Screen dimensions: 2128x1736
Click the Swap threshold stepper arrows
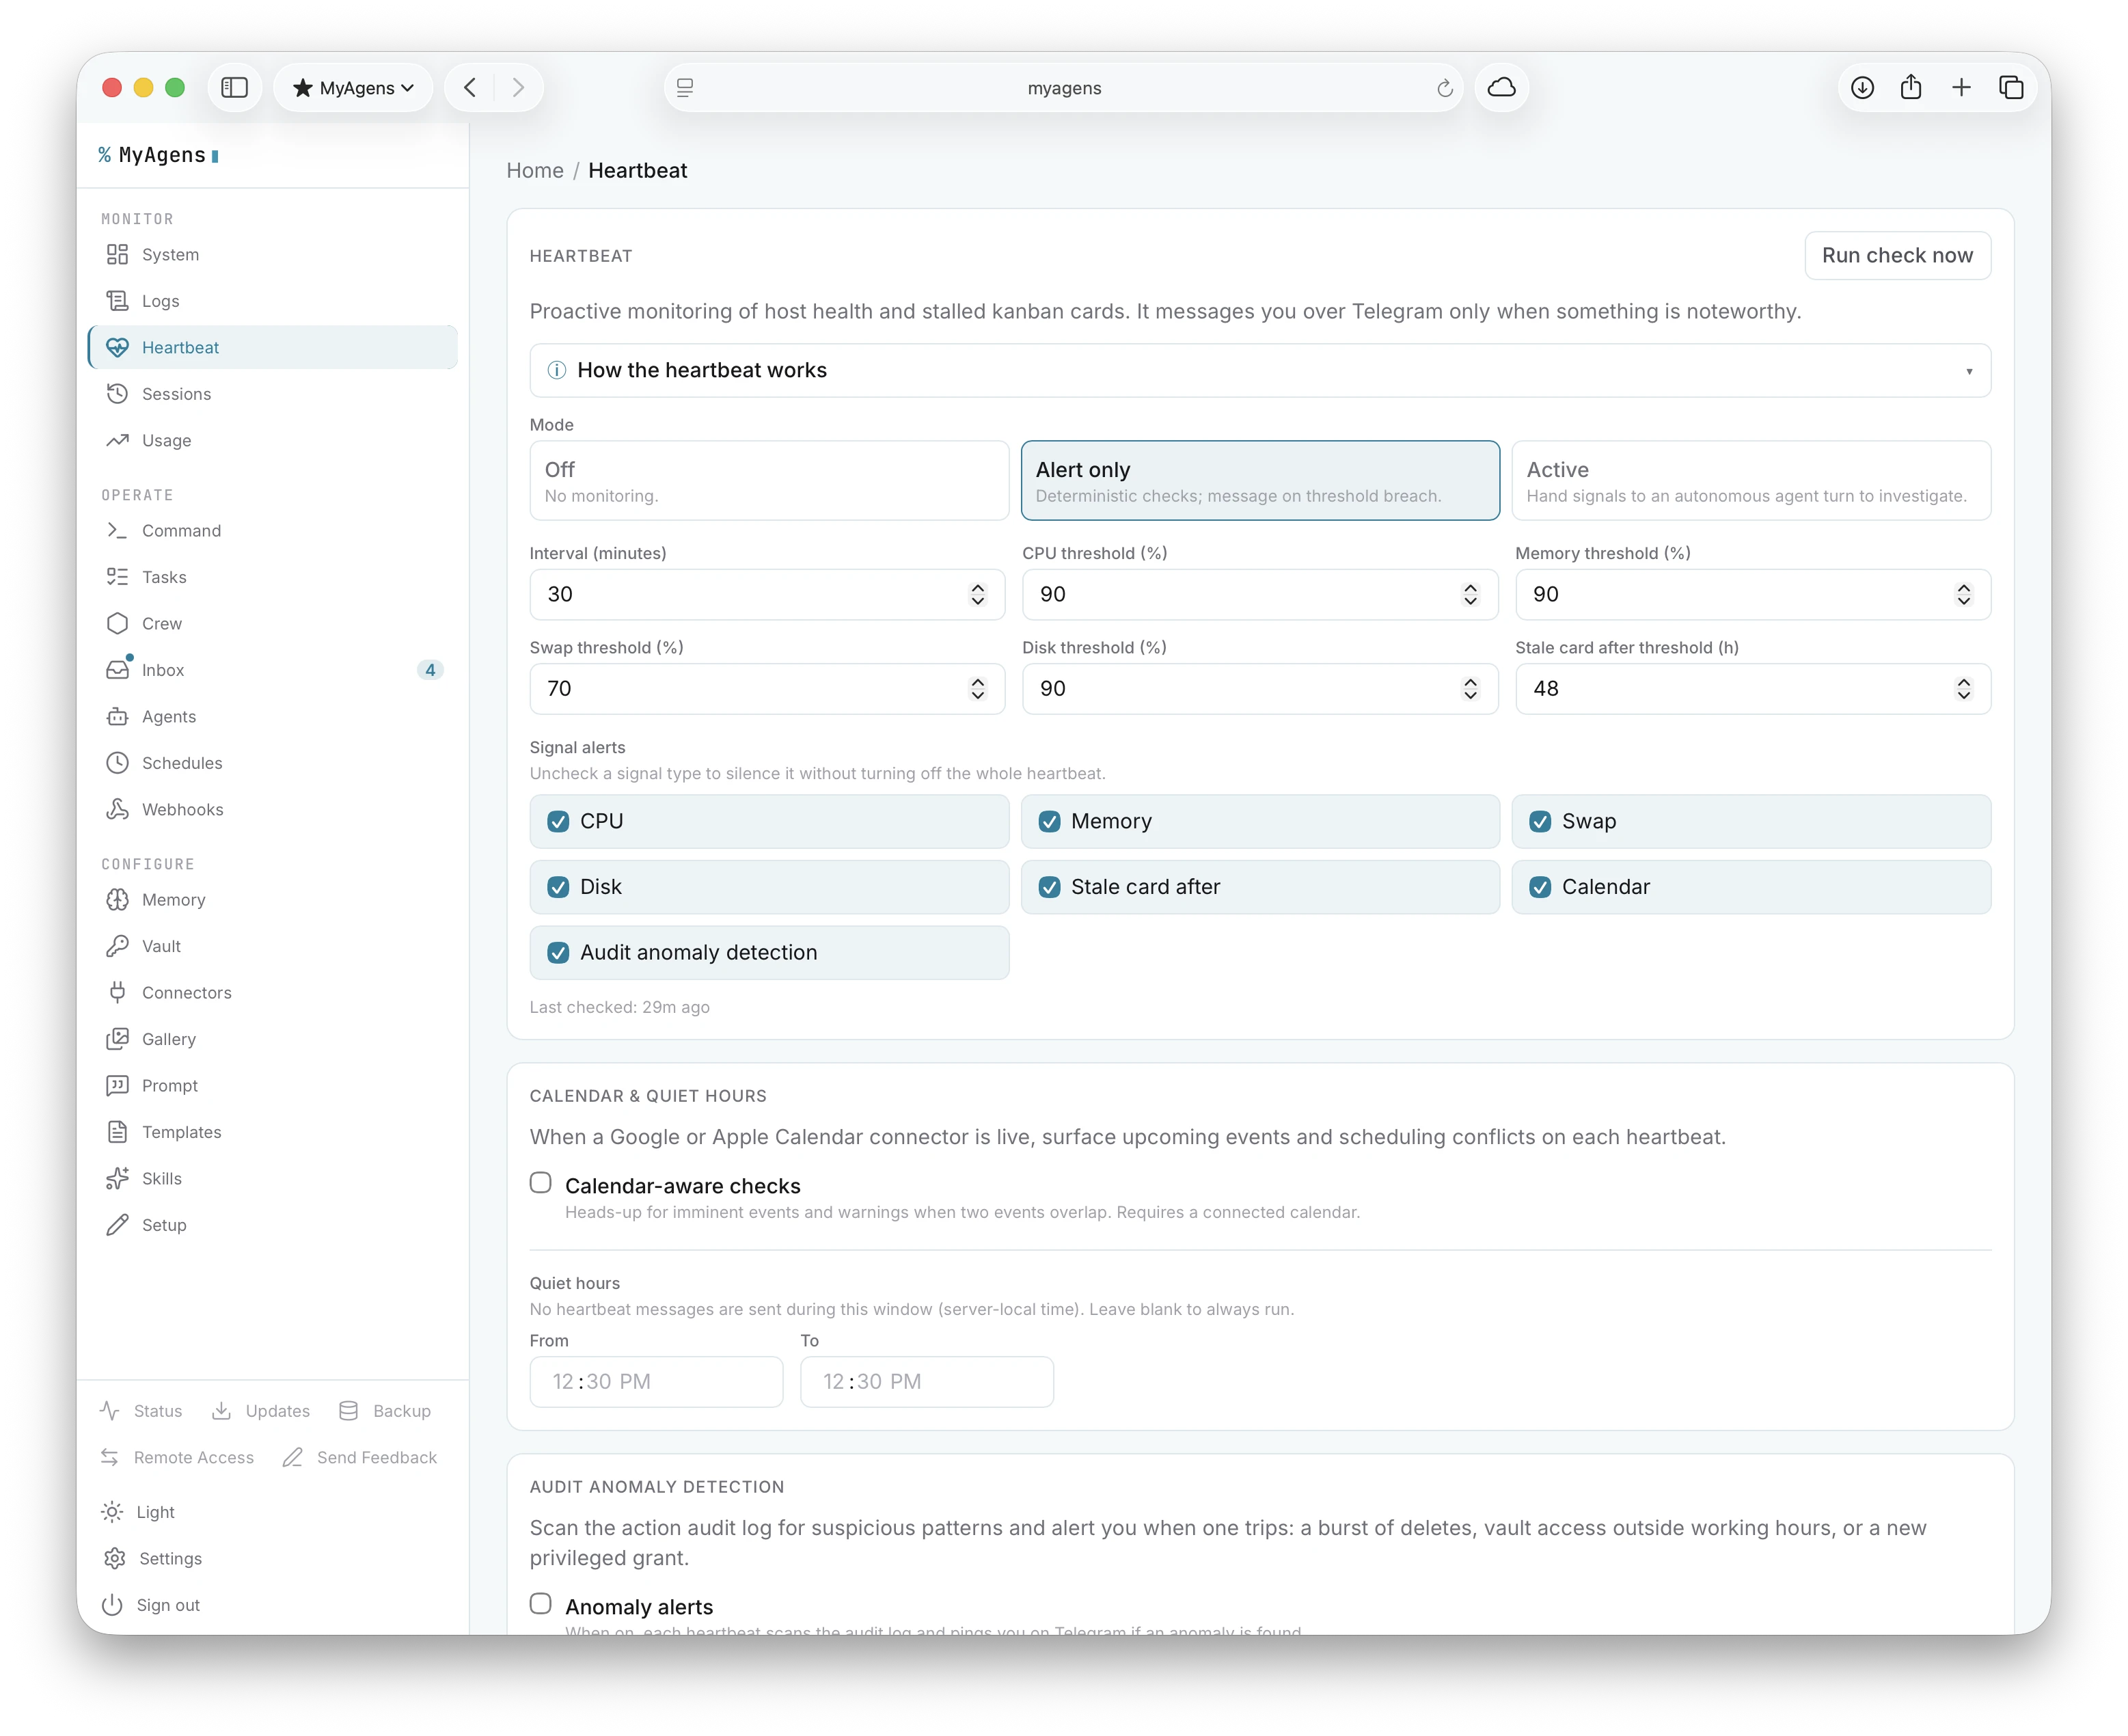(x=977, y=689)
